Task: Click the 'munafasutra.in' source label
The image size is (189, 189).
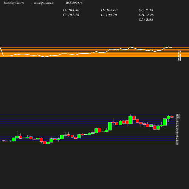Action: point(44,3)
